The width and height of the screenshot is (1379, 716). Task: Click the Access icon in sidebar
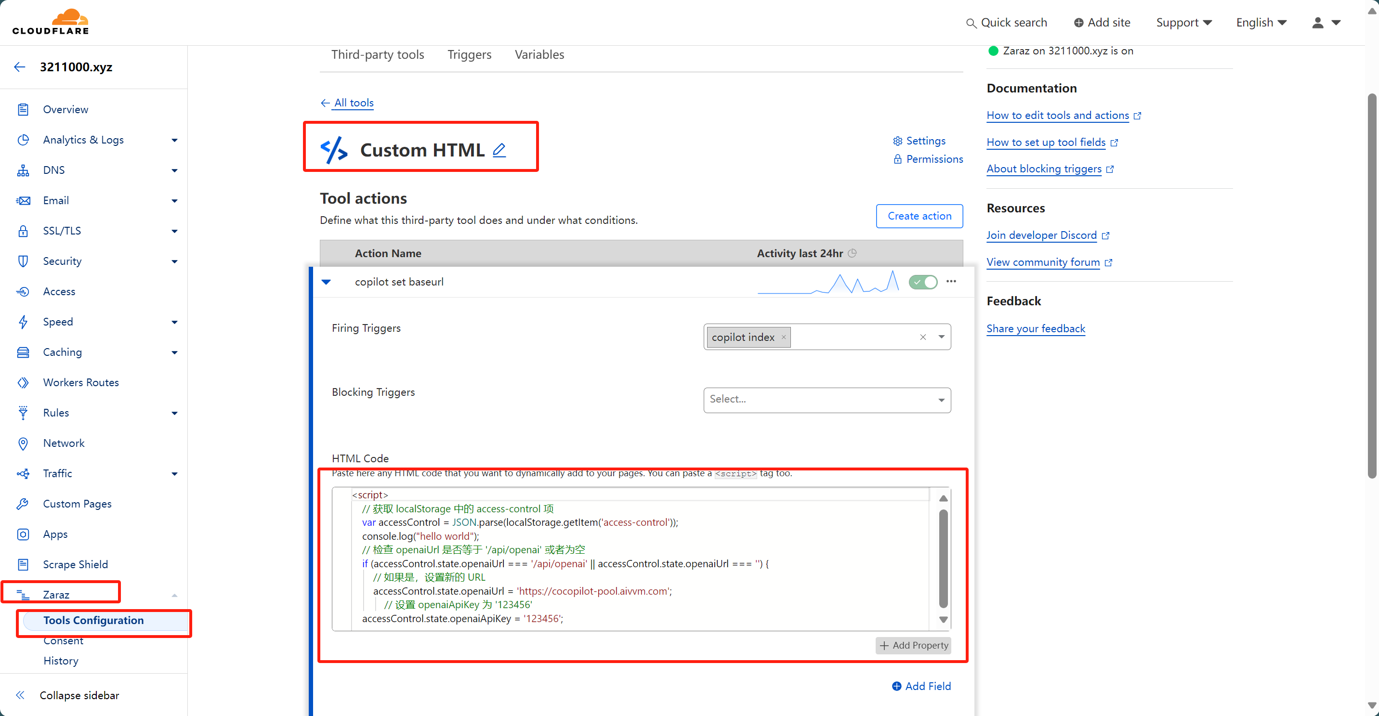point(23,292)
